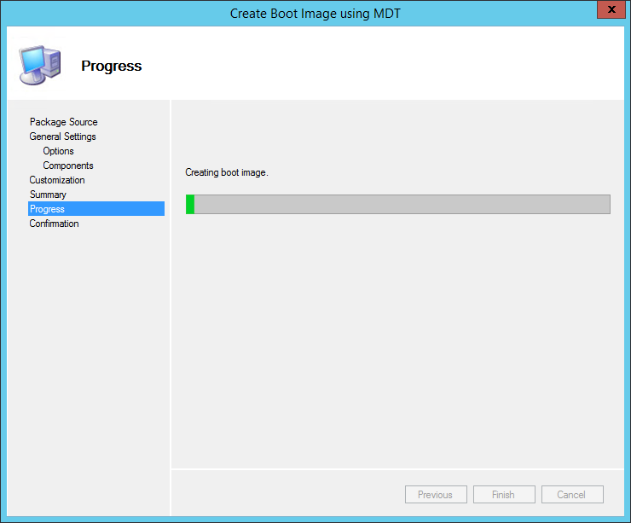631x523 pixels.
Task: Click the green boot image progress bar
Action: (397, 204)
